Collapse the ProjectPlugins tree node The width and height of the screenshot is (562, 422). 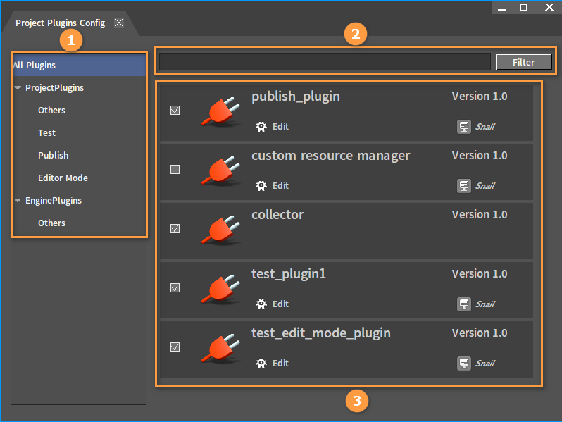18,88
